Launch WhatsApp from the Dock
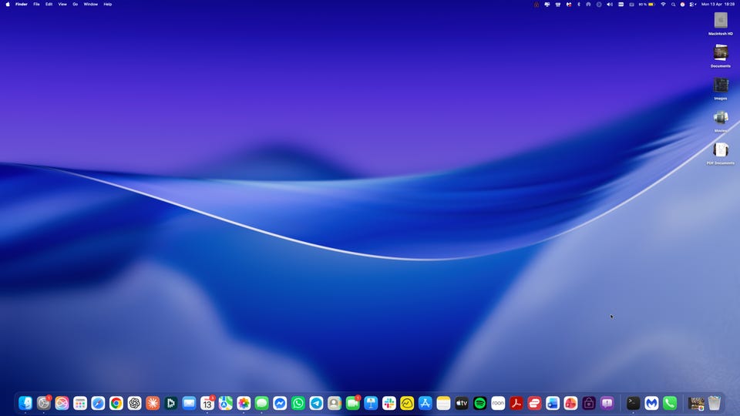740x416 pixels. [x=298, y=403]
